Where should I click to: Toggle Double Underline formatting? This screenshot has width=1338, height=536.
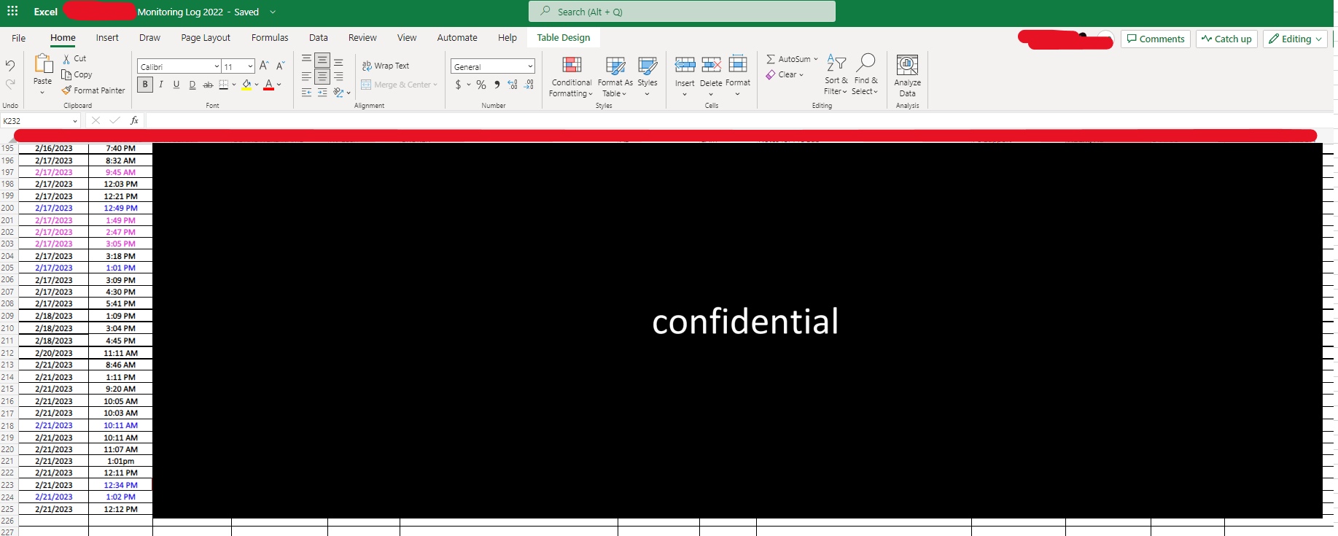(x=192, y=85)
